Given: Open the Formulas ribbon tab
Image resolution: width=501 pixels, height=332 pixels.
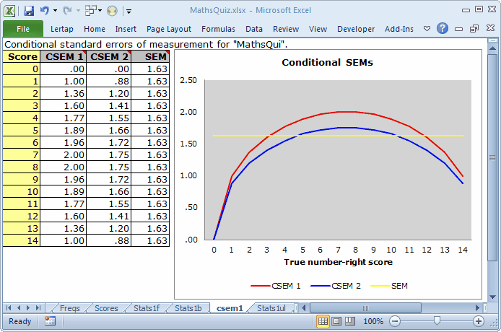Looking at the screenshot, I should [218, 29].
